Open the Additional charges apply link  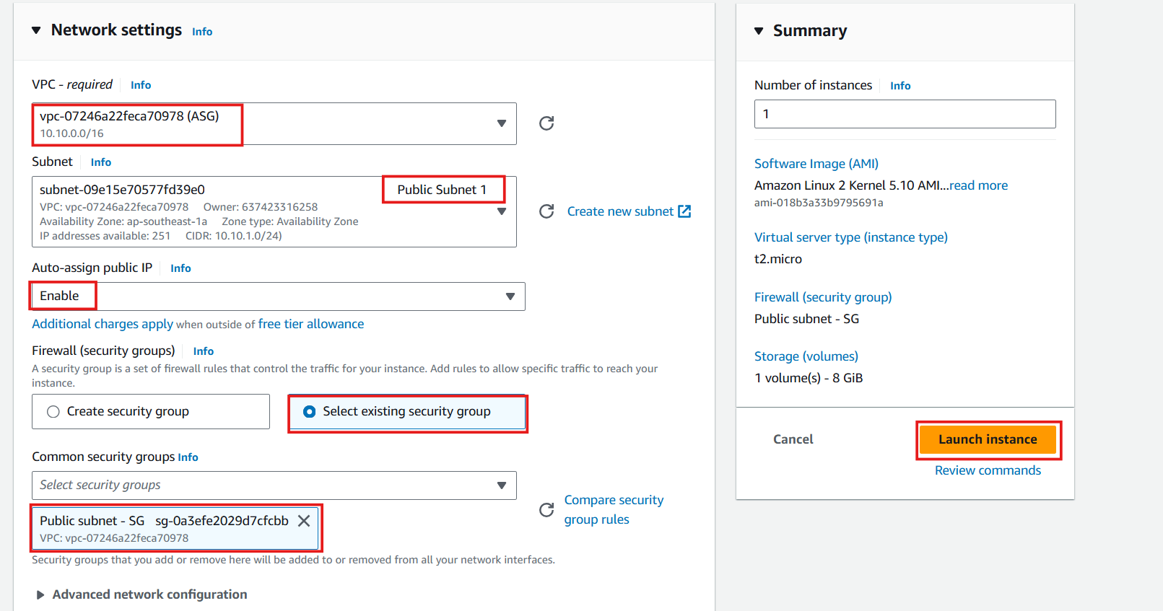(103, 324)
